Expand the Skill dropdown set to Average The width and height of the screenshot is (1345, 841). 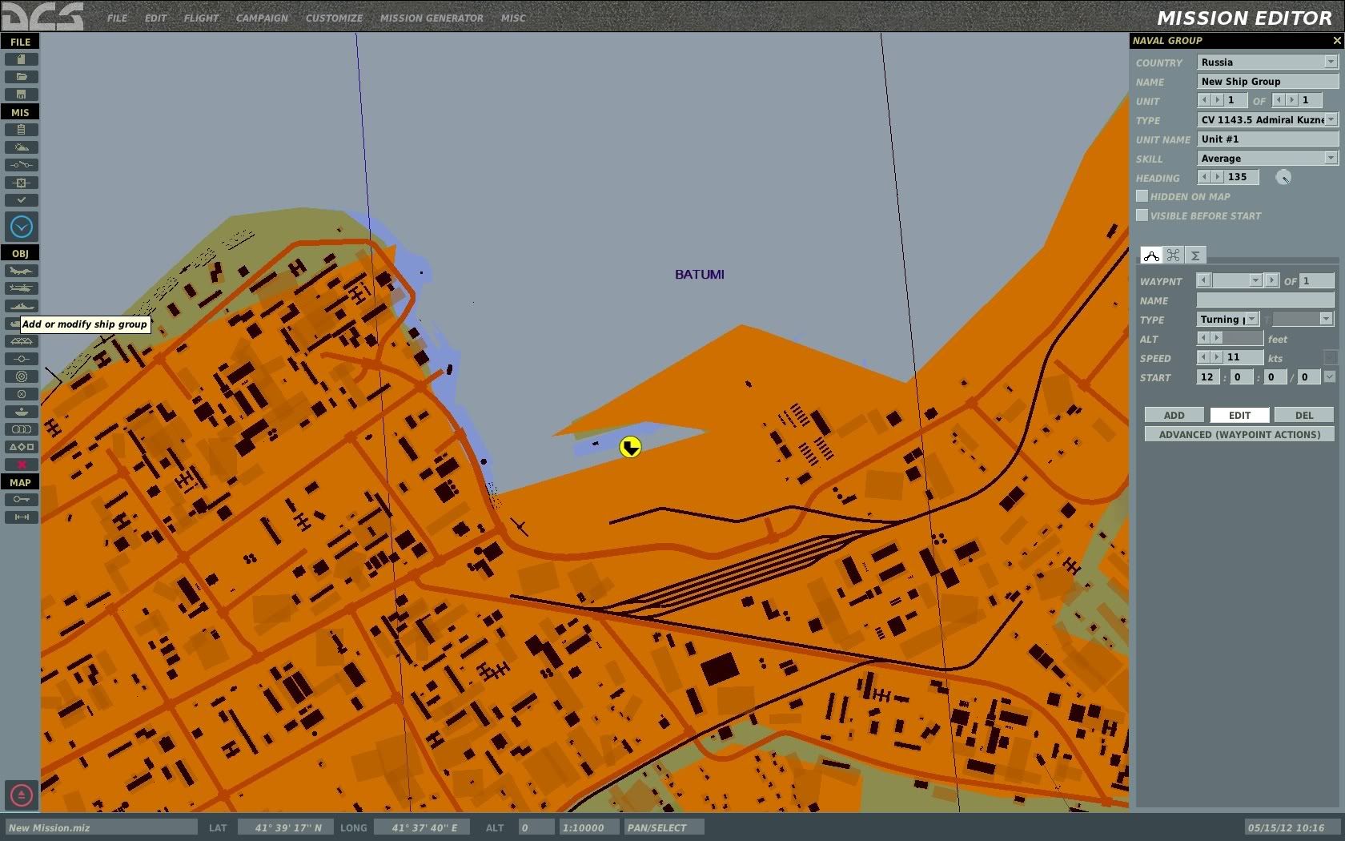tap(1331, 159)
